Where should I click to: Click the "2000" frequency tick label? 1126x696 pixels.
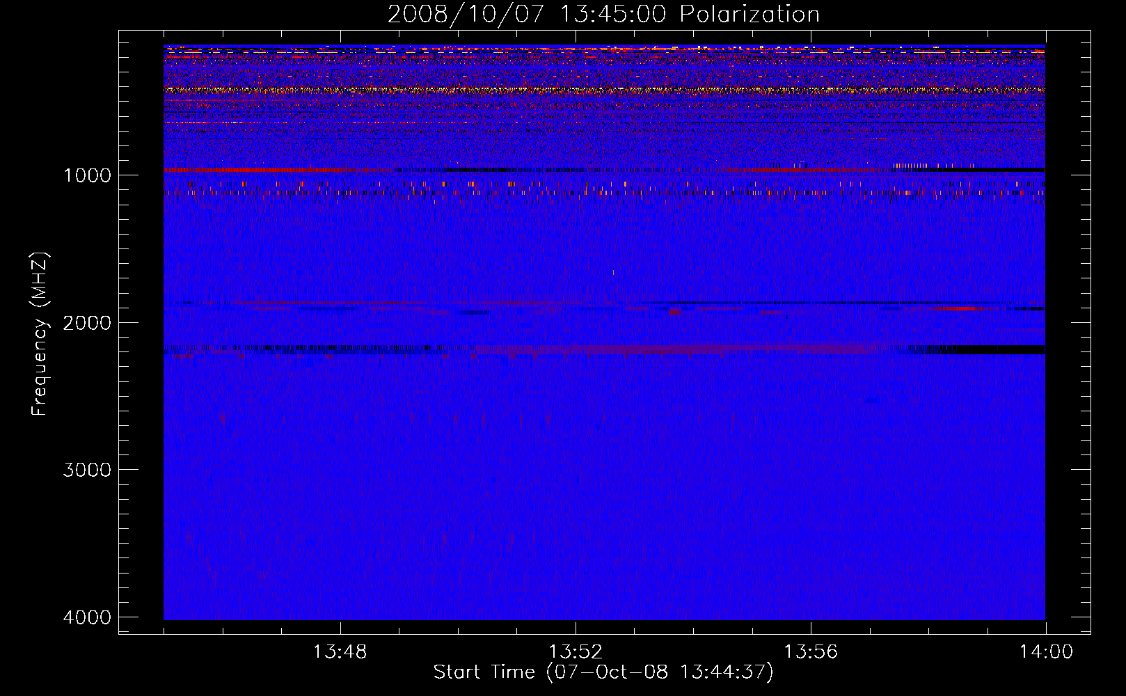(x=87, y=322)
